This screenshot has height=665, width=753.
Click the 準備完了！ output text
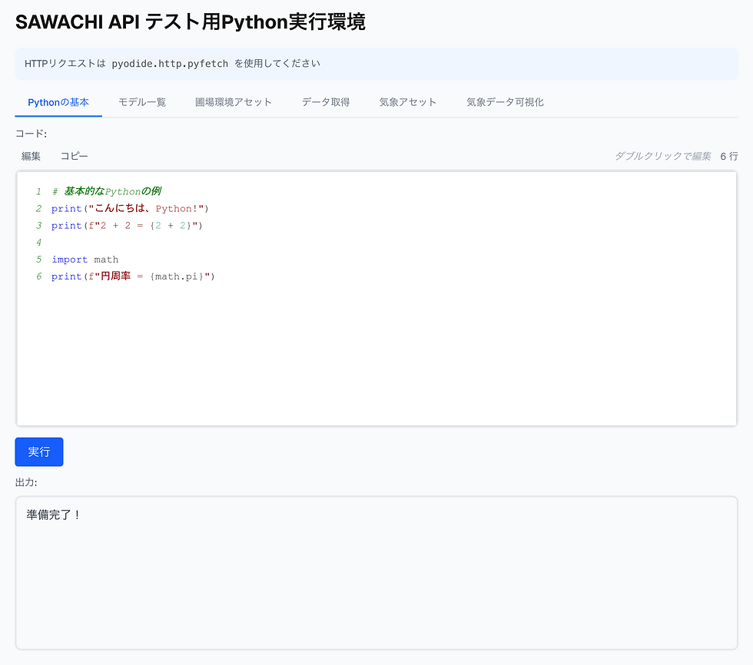pos(53,514)
